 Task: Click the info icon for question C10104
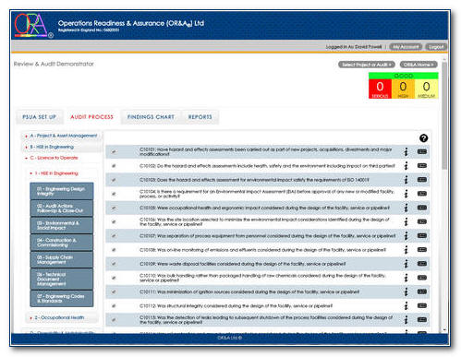click(x=406, y=194)
